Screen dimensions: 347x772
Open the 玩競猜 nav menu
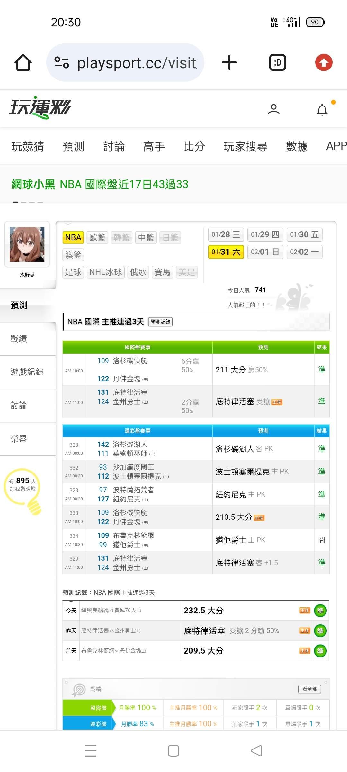(28, 146)
